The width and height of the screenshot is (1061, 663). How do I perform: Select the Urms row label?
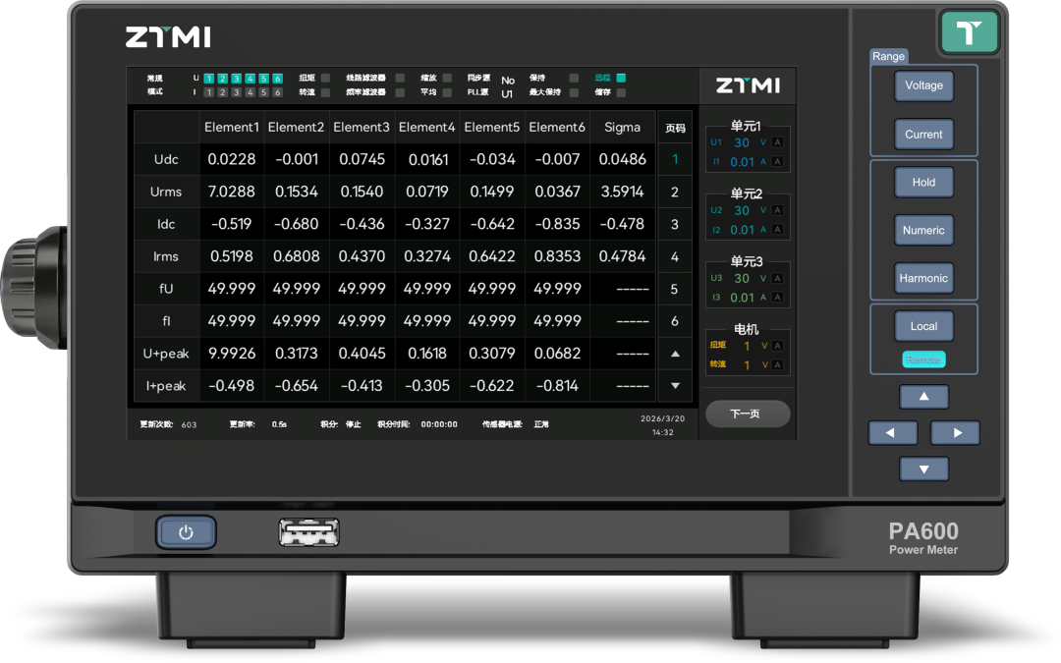tap(166, 193)
